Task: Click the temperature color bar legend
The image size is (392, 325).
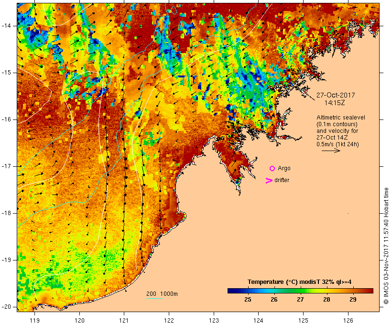Action: 300,291
